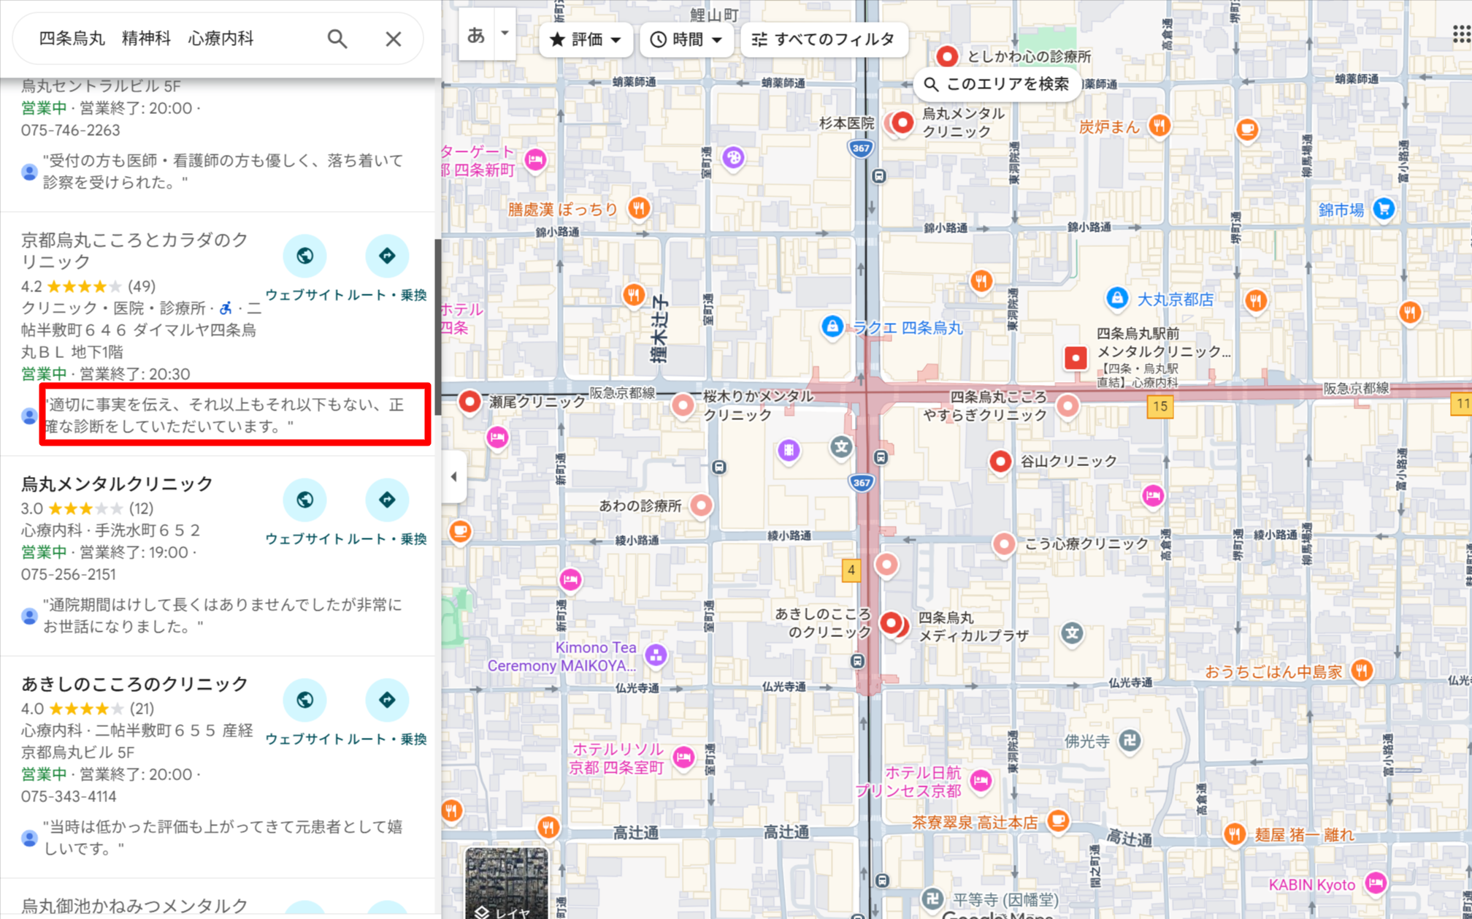Collapse the side panel arrow
The width and height of the screenshot is (1472, 919).
point(453,477)
